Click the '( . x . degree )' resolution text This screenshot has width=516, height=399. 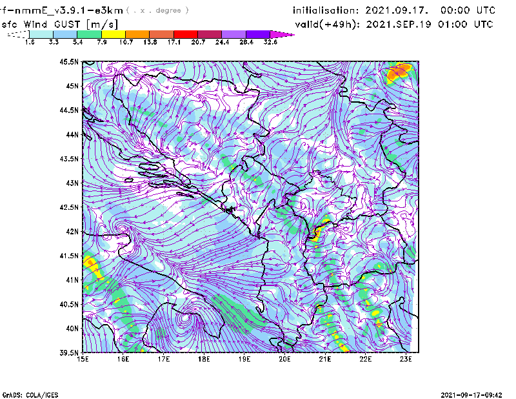pos(157,10)
